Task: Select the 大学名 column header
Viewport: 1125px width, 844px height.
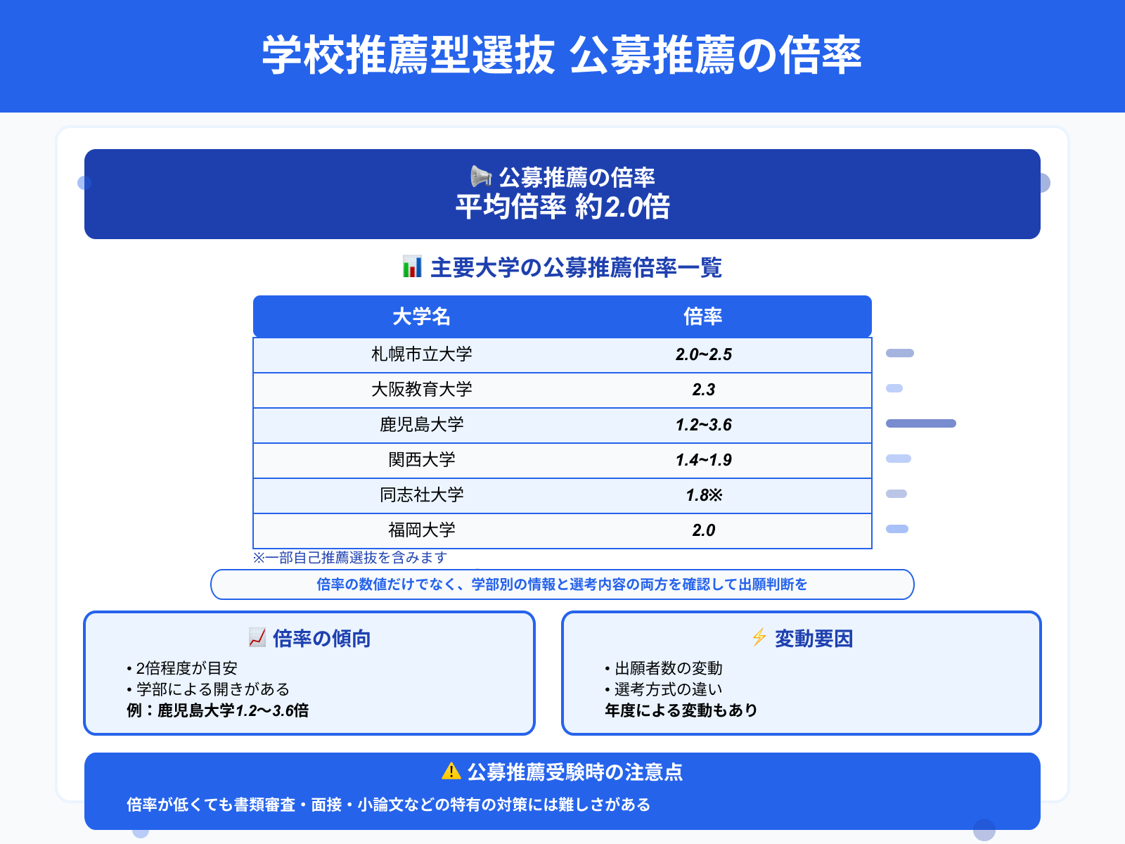Action: coord(422,316)
